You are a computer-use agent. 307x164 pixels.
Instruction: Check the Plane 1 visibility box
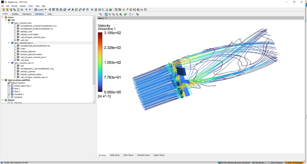click(x=9, y=89)
